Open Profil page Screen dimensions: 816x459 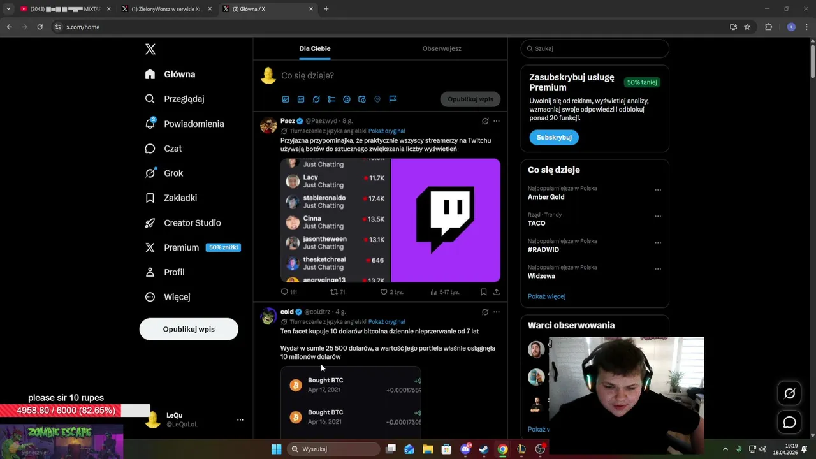164,272
